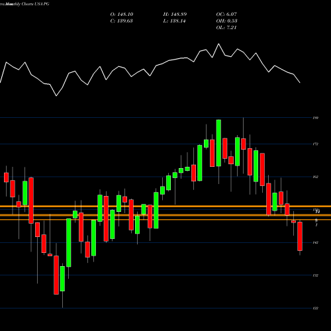Viewport: 331px width, 331px height.
Task: Click the 132 price axis label
Action: point(316,275)
